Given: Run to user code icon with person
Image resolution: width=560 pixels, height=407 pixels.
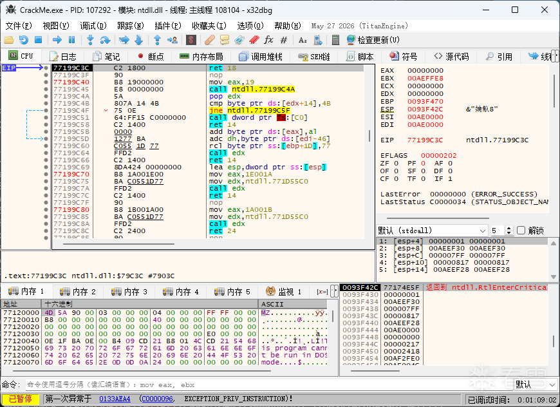Looking at the screenshot, I should coord(172,40).
